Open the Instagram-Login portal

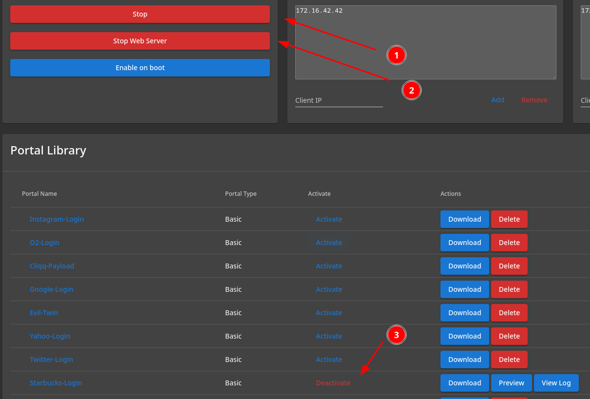57,219
